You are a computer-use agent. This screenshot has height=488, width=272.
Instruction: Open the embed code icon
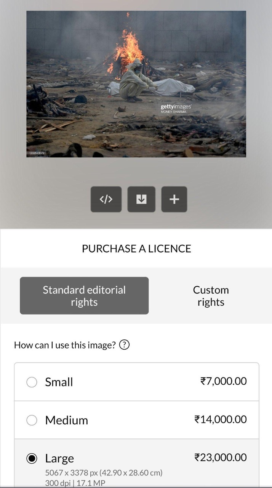pyautogui.click(x=106, y=199)
